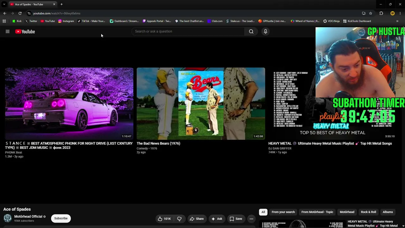Play the purple Skyline phonk video thumbnail

(69, 104)
